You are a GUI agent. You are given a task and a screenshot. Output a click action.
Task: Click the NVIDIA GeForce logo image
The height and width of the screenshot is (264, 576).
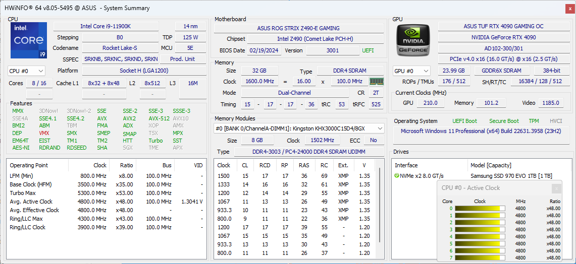pos(413,40)
